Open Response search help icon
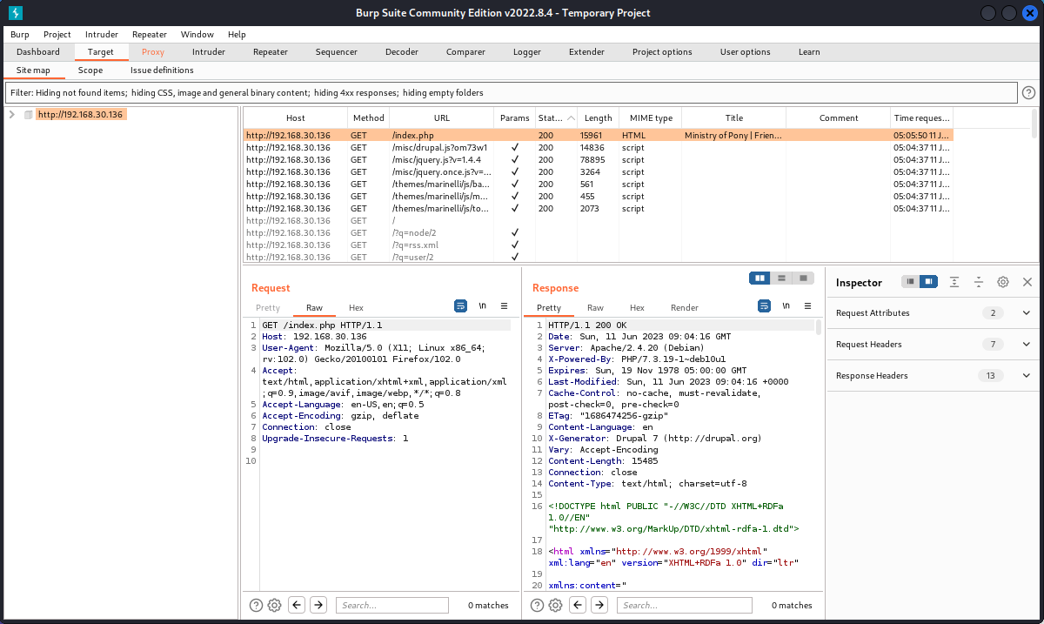1044x624 pixels. click(538, 605)
